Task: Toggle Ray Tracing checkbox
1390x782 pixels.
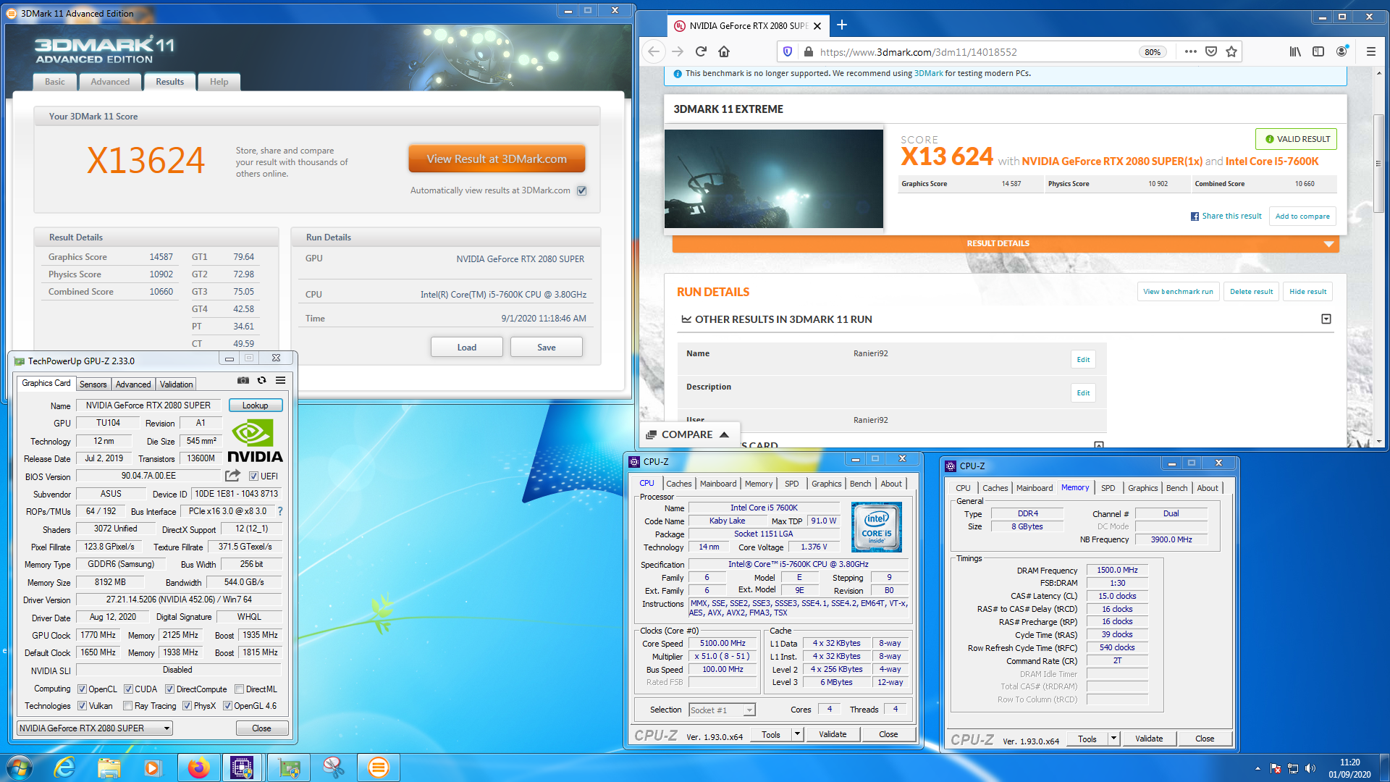Action: pos(127,706)
